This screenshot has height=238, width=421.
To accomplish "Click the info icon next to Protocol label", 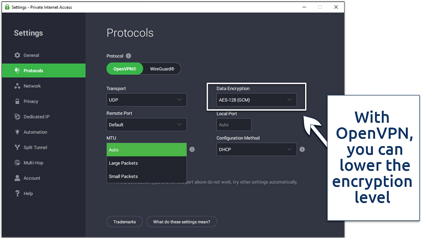I will coord(128,56).
